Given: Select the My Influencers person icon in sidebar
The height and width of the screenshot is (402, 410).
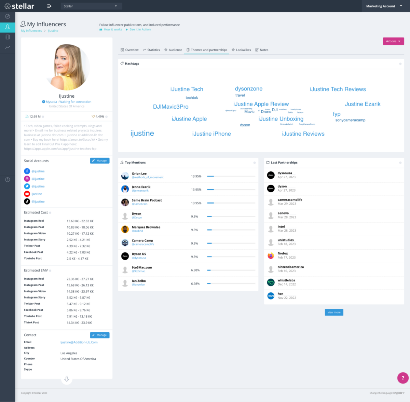Looking at the screenshot, I should [8, 27].
